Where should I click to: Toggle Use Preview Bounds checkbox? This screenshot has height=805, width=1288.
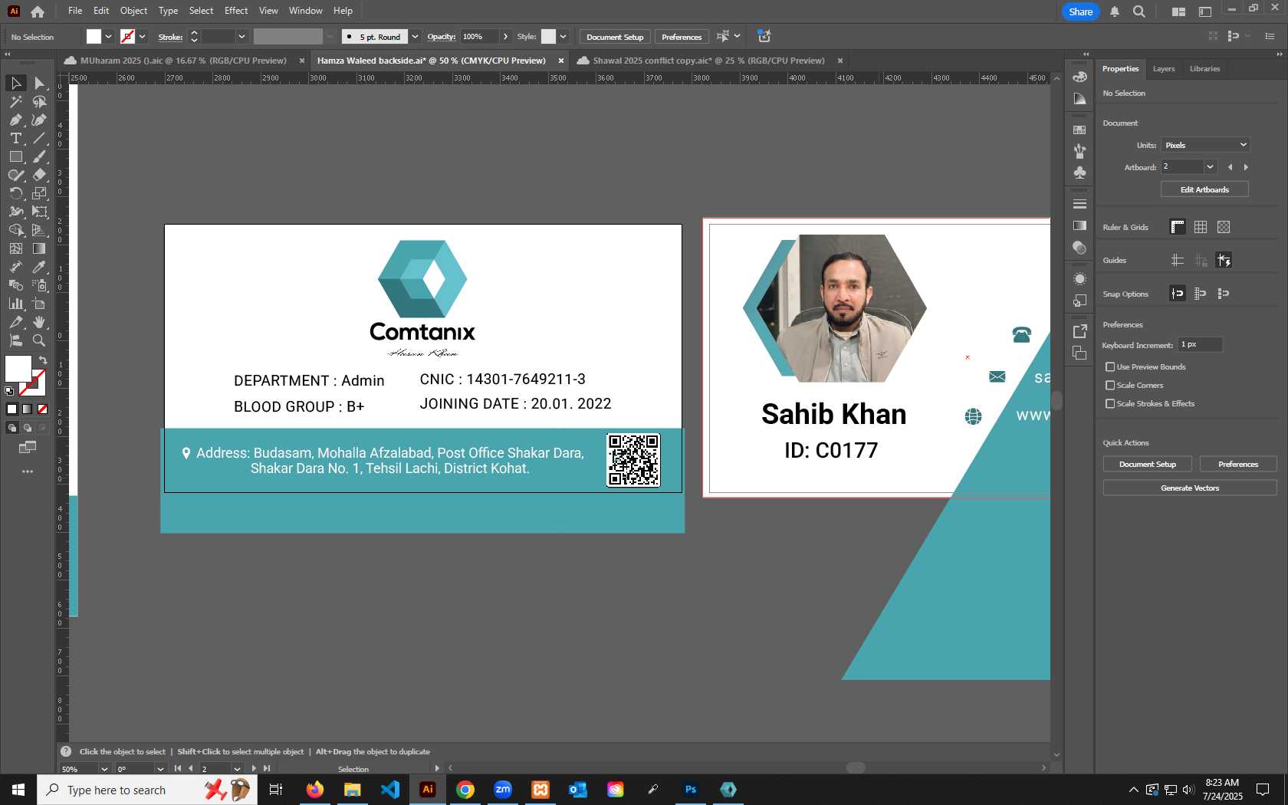pyautogui.click(x=1110, y=367)
